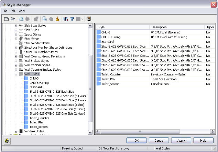Screen dimensions: 218x152
Task: Click the Apply button
Action: coord(181,140)
